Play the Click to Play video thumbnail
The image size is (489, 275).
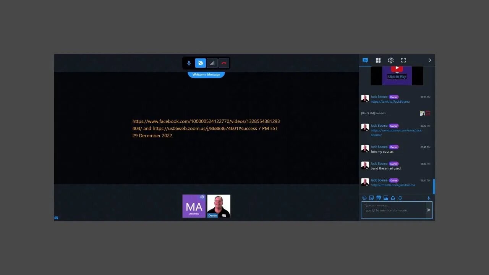click(x=397, y=76)
